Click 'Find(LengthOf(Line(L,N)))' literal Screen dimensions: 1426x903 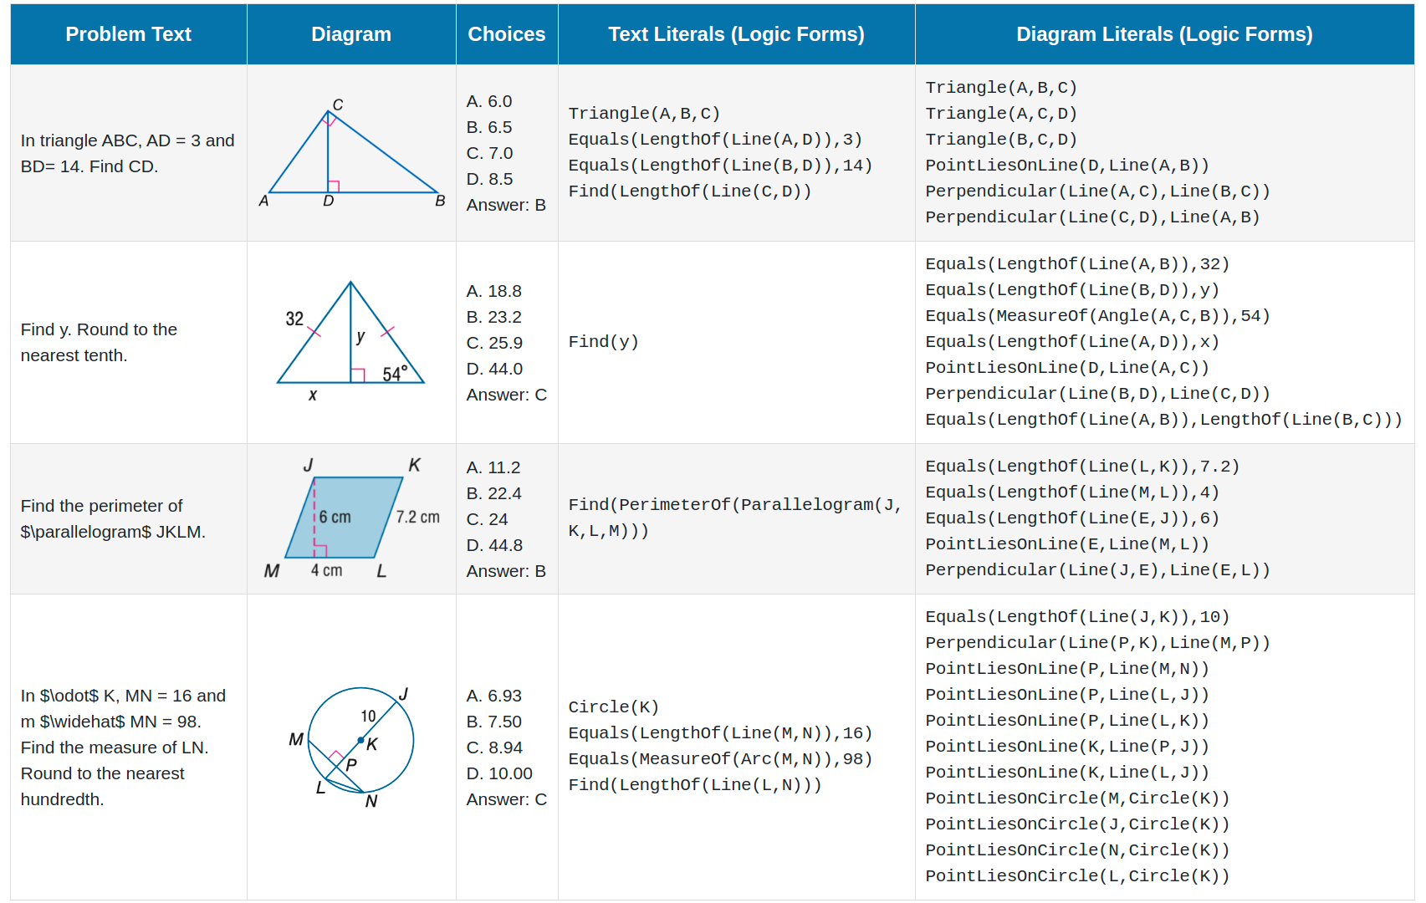coord(695,785)
